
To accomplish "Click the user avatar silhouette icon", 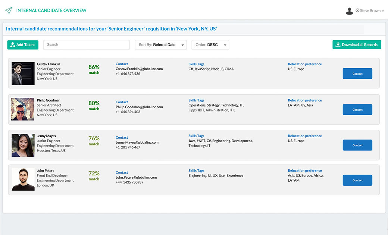I will click(x=350, y=11).
